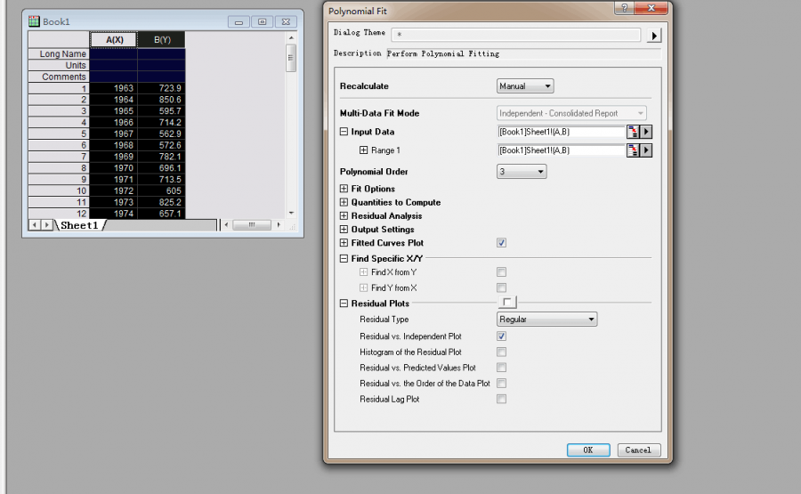The height and width of the screenshot is (494, 801).
Task: Collapse the Input Data section
Action: click(344, 132)
